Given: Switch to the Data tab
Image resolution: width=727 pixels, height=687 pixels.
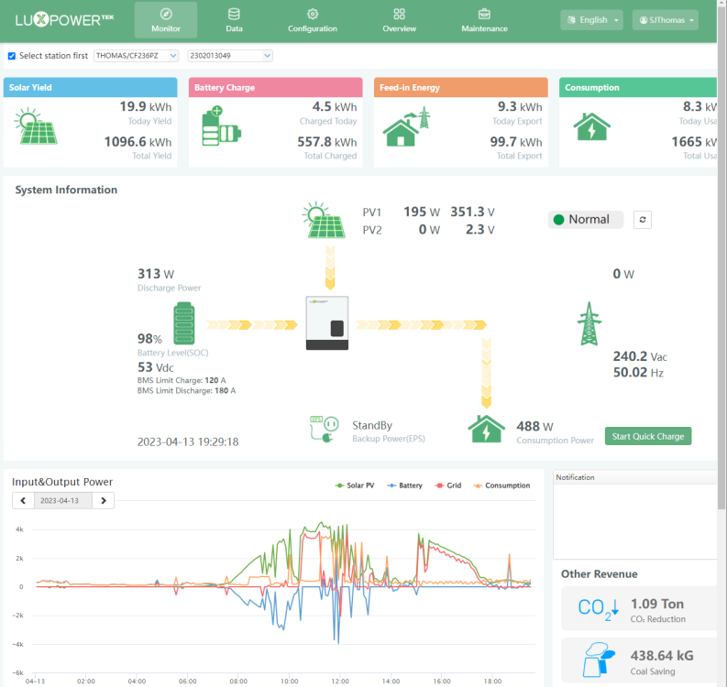Looking at the screenshot, I should coord(234,20).
